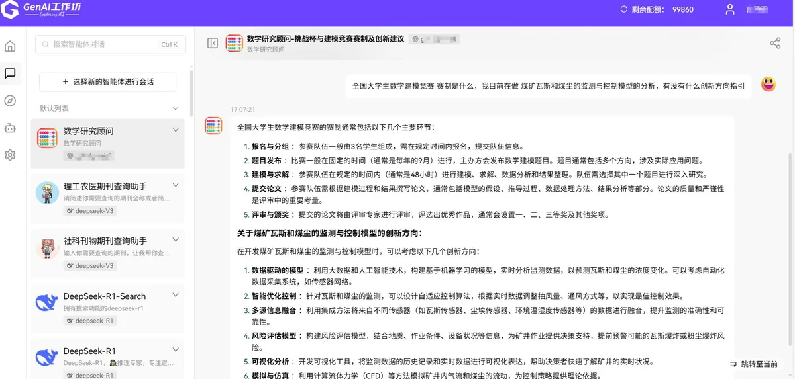Collapse the conversation list panel icon
795x379 pixels.
tap(213, 43)
